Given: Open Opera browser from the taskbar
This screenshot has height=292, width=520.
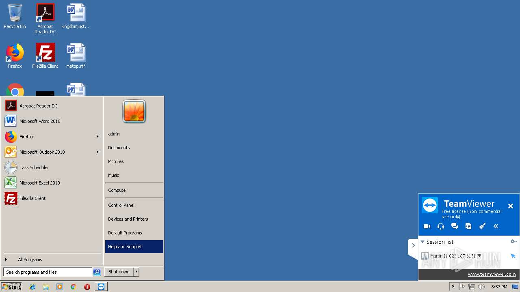Looking at the screenshot, I should coord(87,287).
